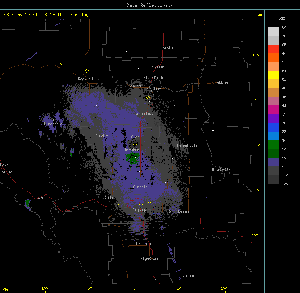Click the white asterisk marker east of Innisfail
This screenshot has width=300, height=293.
coord(175,105)
